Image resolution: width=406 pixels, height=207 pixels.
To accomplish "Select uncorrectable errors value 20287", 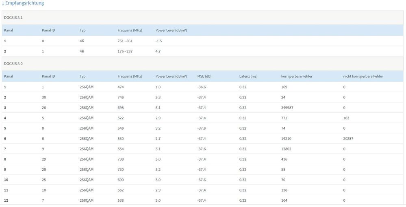I will (x=348, y=139).
